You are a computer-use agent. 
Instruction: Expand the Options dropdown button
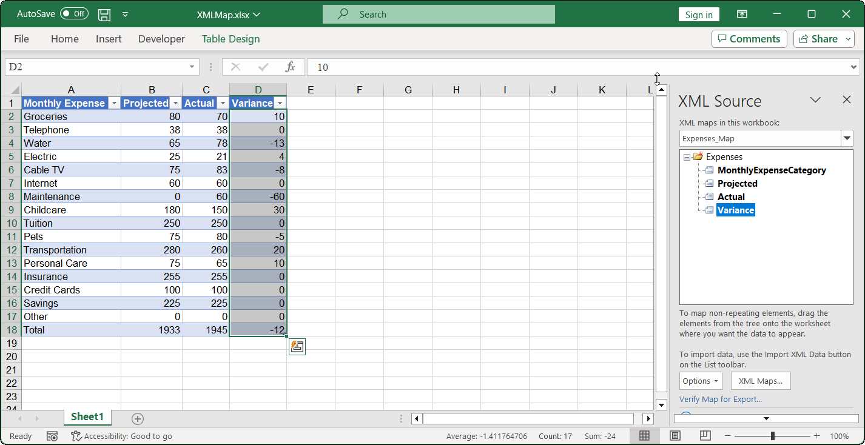701,381
